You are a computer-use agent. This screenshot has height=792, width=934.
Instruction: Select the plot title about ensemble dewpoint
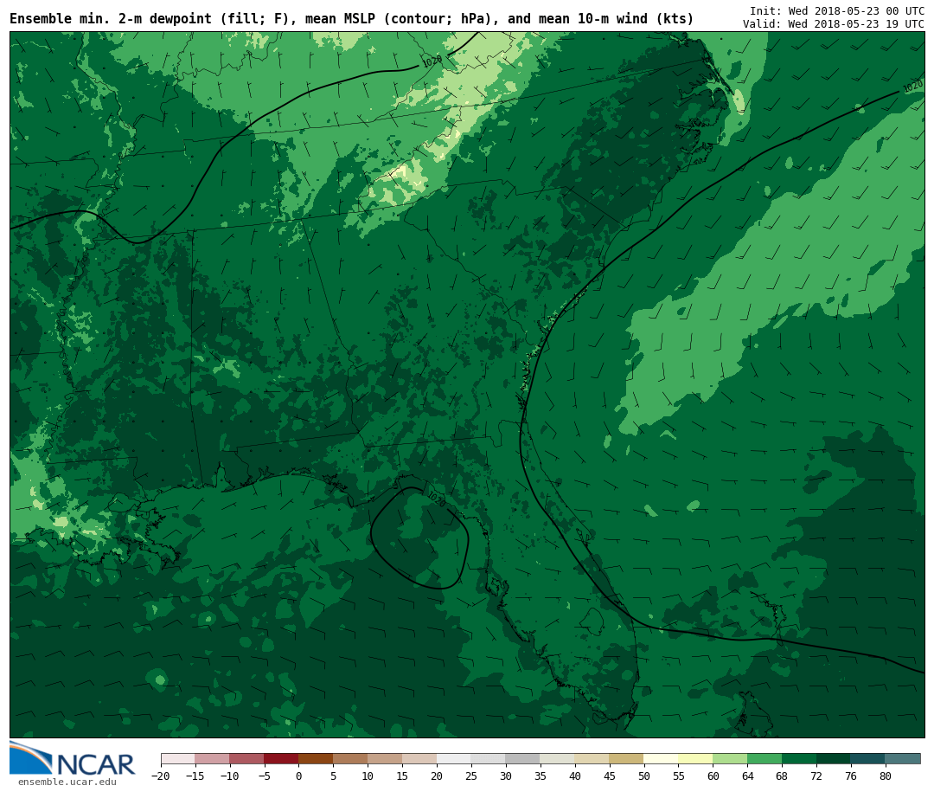351,18
